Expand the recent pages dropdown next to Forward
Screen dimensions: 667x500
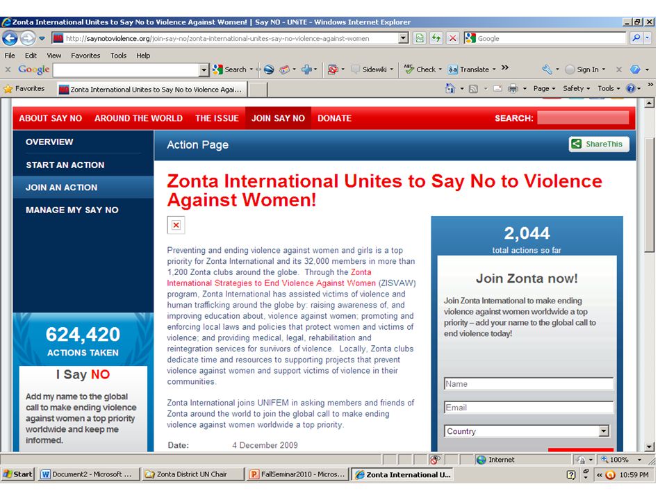(x=42, y=39)
